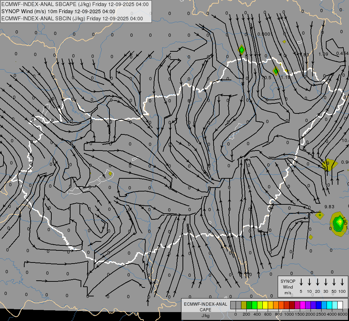This screenshot has height=321, width=349.
Task: Pick the olive swatch between 0 and 200
Action: [244, 305]
